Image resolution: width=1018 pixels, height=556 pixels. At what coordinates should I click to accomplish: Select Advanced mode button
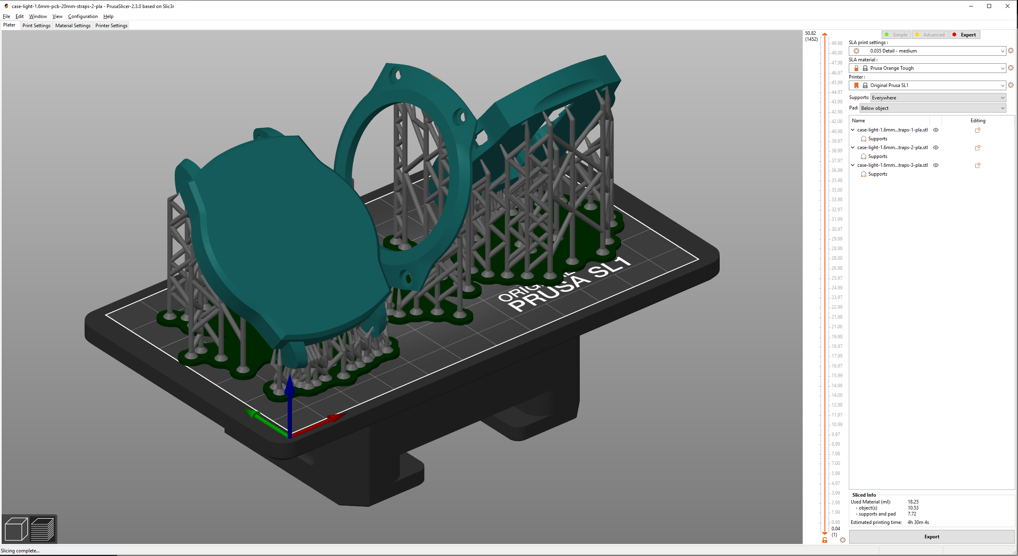click(x=930, y=35)
